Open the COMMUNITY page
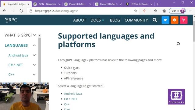195x110 pixels. (x=136, y=20)
